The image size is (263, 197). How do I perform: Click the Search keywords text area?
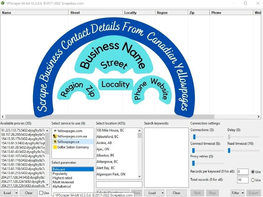(x=166, y=157)
